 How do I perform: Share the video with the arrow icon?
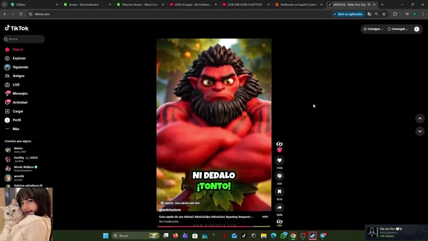point(279,207)
